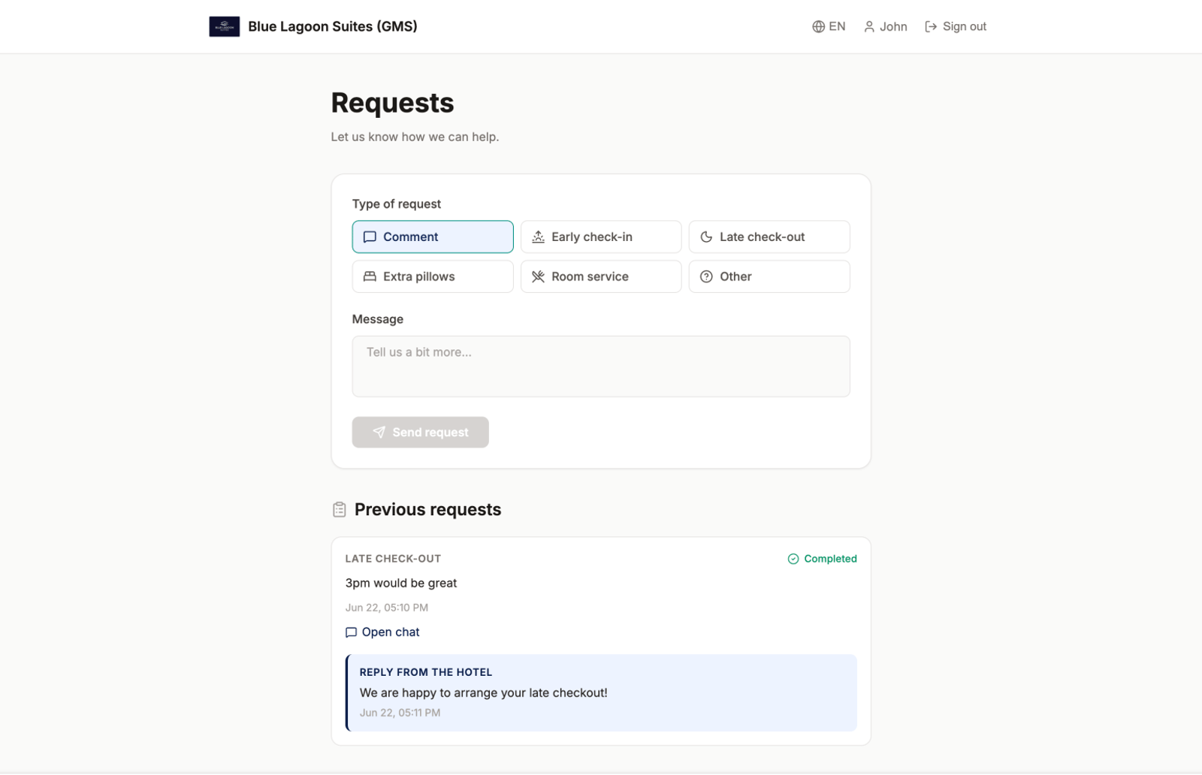Click the bed icon on Extra pillows
1202x775 pixels.
[370, 276]
